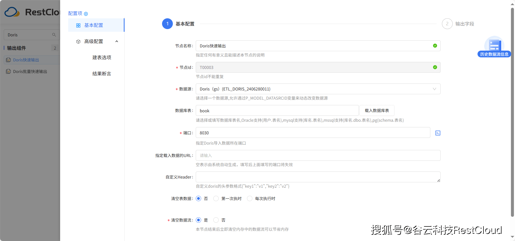Open the 数据源 dropdown list

point(318,89)
